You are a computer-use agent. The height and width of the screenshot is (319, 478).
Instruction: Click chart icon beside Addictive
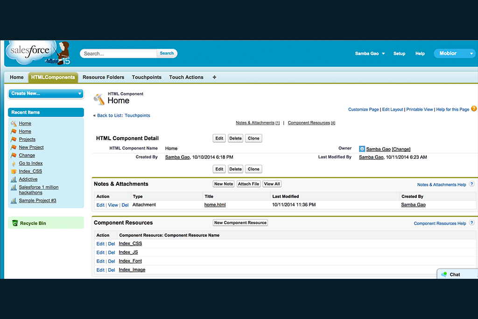tap(14, 179)
